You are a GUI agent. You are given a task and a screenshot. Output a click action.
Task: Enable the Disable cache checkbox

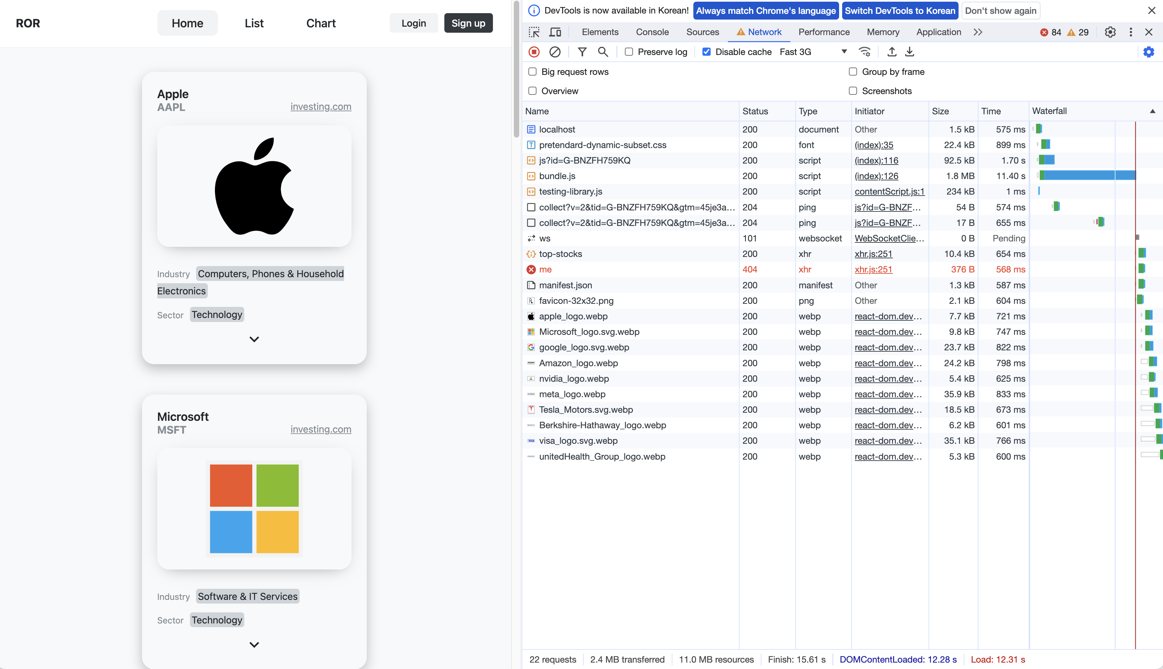coord(706,52)
